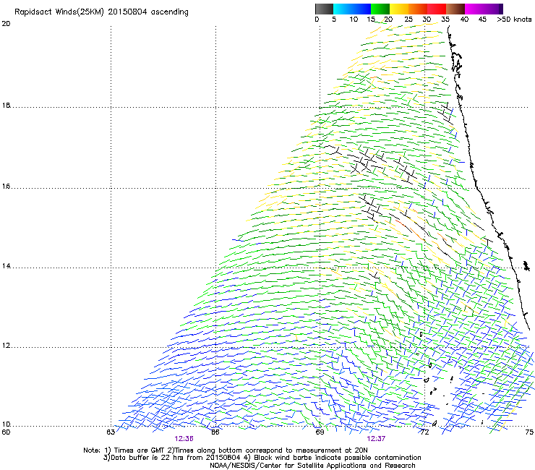Click the red 30-35 knots legend color
Screen dimensions: 535x470
point(437,9)
